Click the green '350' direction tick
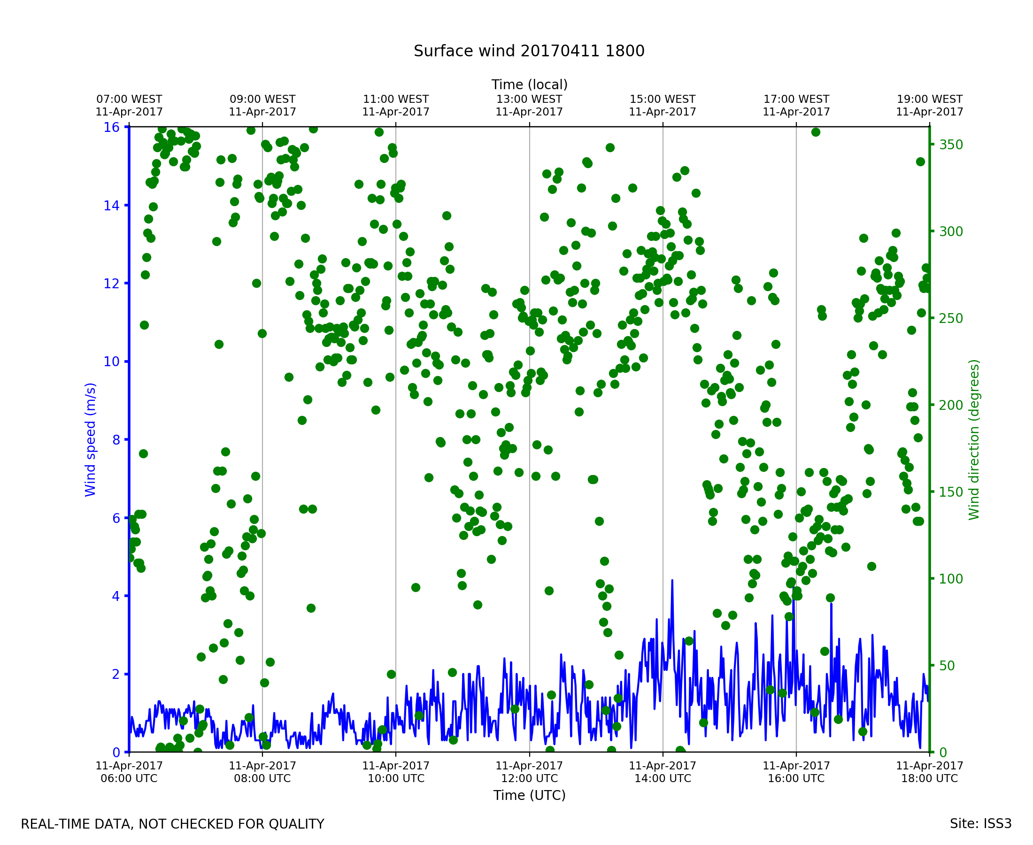This screenshot has height=845, width=1033. click(951, 145)
